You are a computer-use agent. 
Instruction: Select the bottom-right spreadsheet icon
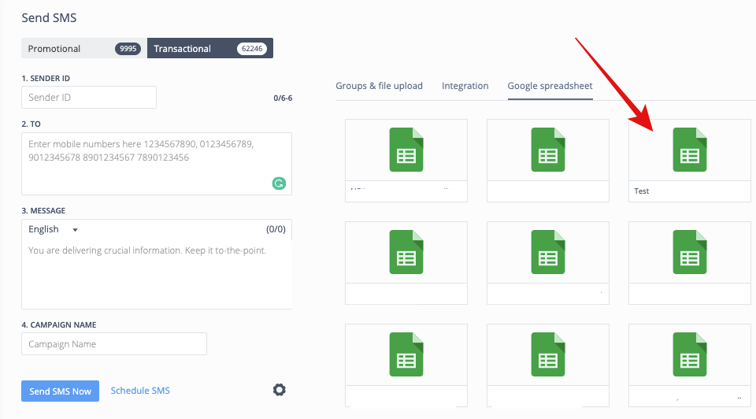click(689, 354)
